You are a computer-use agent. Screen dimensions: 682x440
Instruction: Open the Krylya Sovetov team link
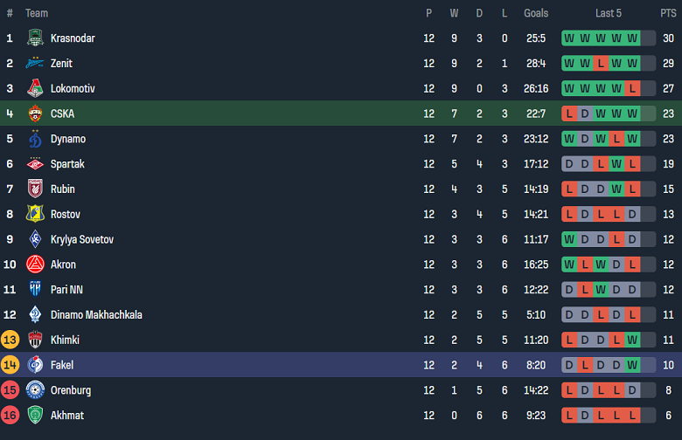[81, 239]
